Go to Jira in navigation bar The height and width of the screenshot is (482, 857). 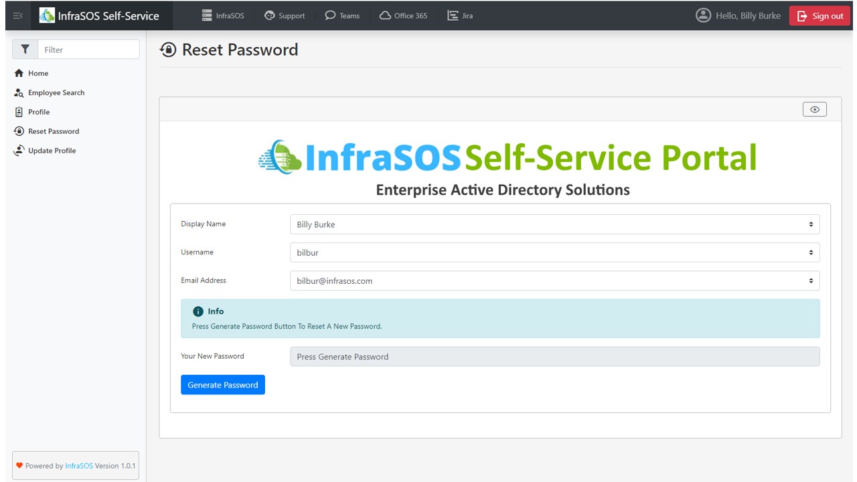[x=460, y=15]
